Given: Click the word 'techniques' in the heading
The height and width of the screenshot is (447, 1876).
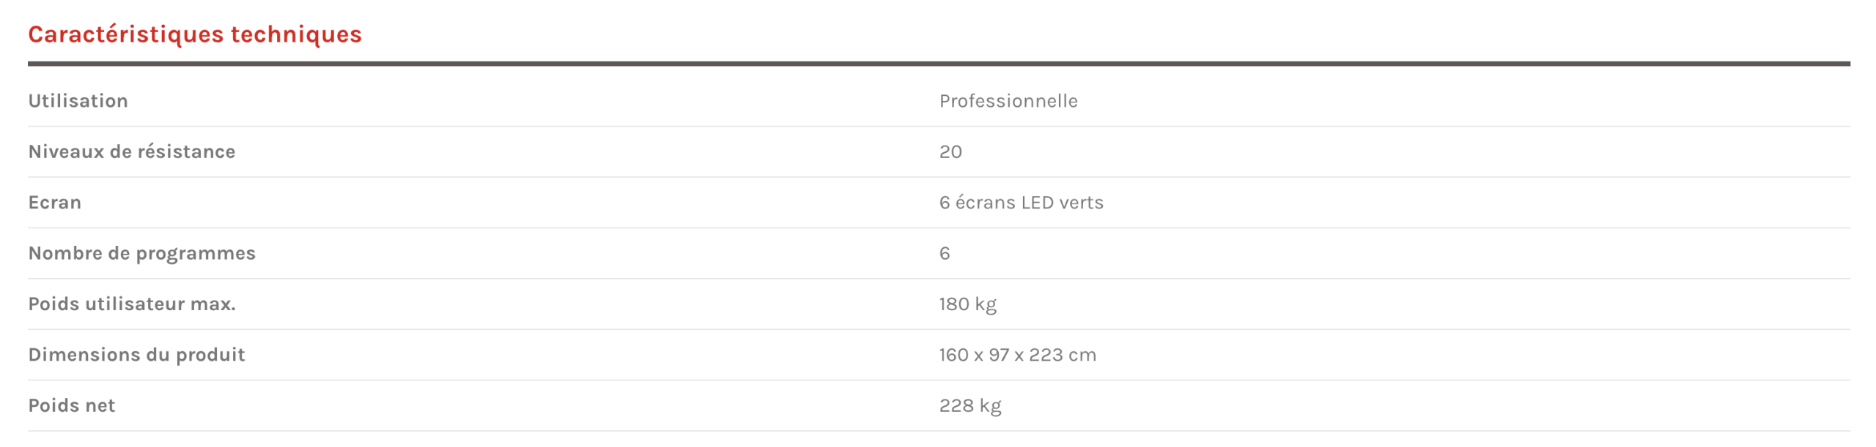Looking at the screenshot, I should pos(296,34).
